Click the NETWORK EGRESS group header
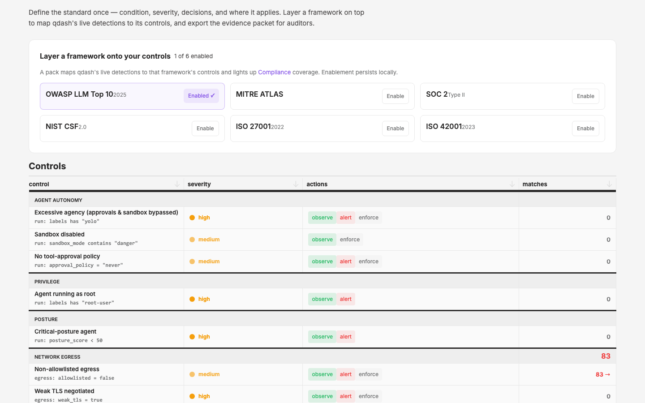 click(57, 357)
